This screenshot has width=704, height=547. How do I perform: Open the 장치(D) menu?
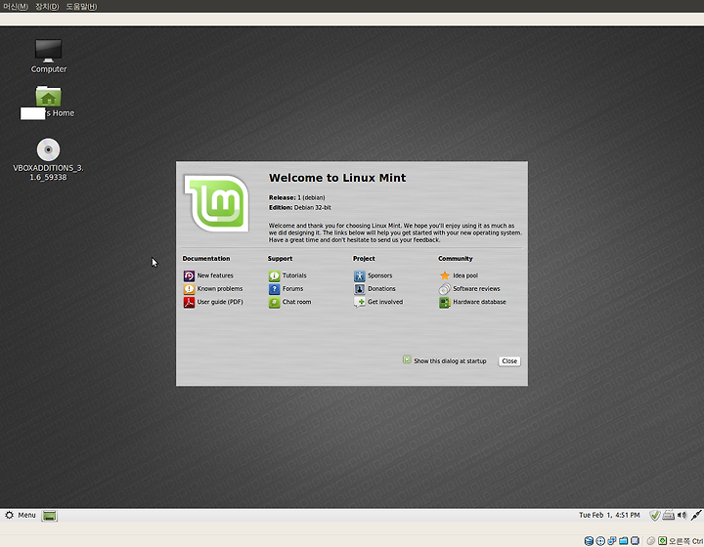coord(47,6)
